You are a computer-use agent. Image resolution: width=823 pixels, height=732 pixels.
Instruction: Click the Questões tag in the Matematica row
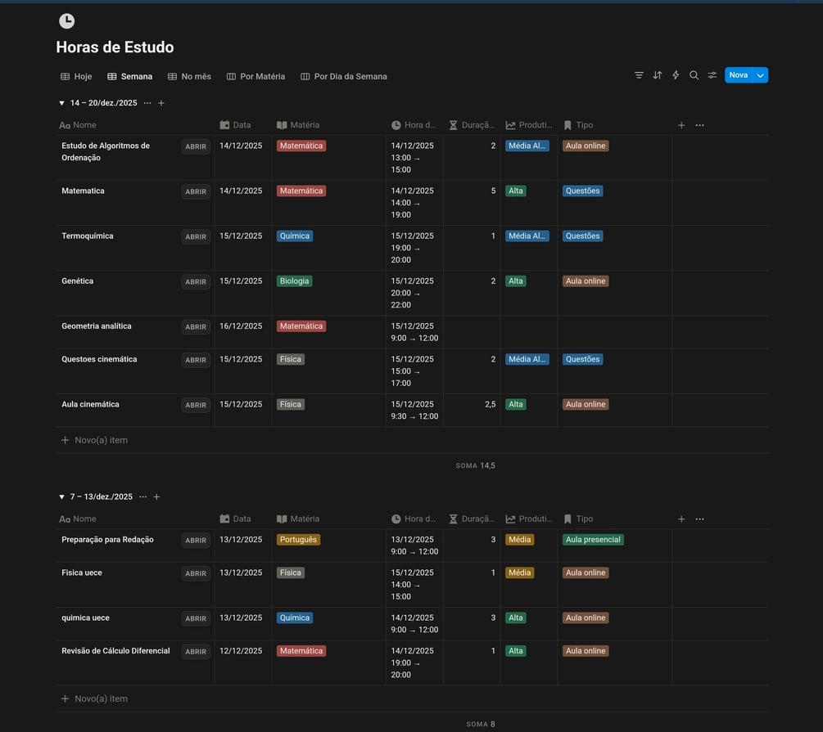coord(582,191)
